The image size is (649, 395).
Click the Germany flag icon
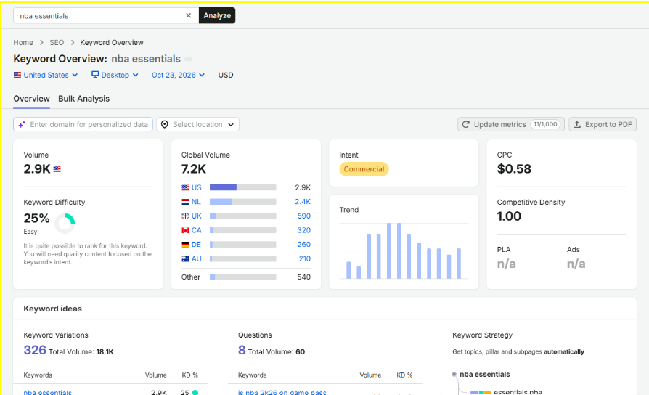(185, 245)
